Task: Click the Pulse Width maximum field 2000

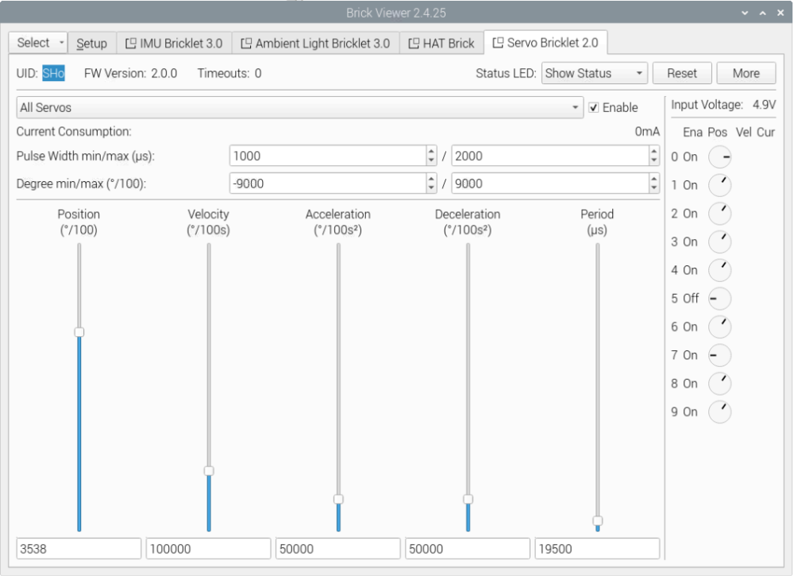Action: pyautogui.click(x=550, y=156)
